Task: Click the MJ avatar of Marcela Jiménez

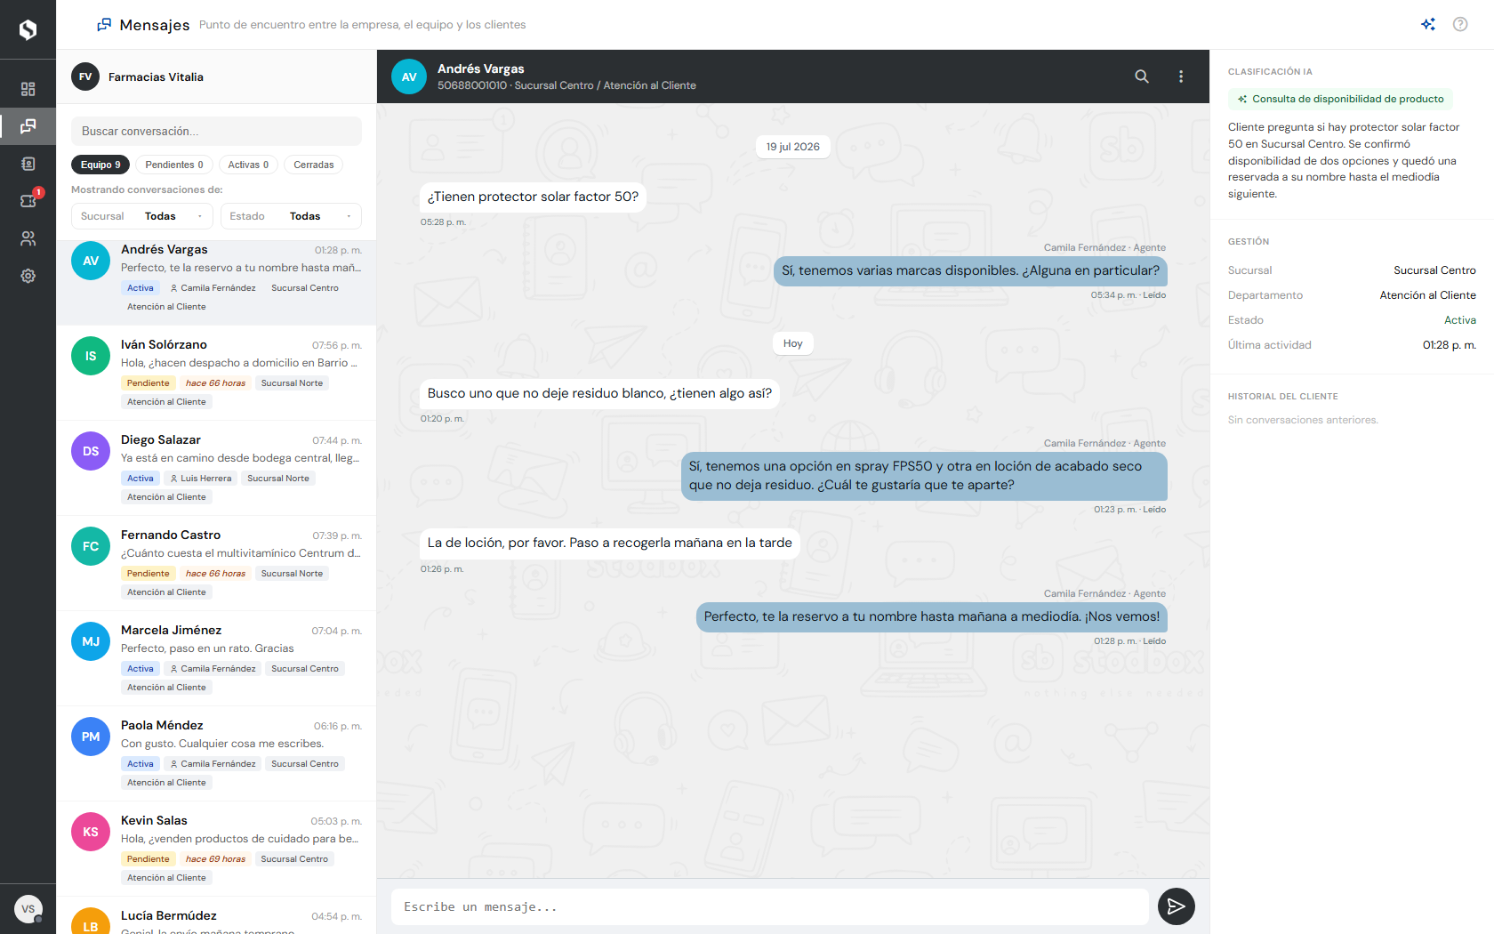Action: pos(91,641)
